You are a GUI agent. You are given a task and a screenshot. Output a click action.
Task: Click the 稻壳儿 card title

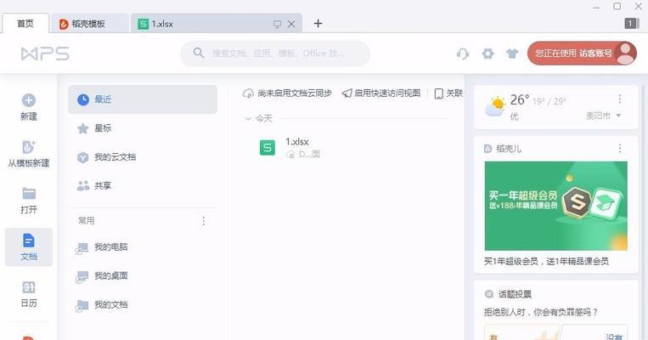click(509, 149)
